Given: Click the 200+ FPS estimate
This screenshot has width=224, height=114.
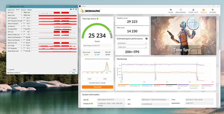Looking at the screenshot, I should (132, 52).
